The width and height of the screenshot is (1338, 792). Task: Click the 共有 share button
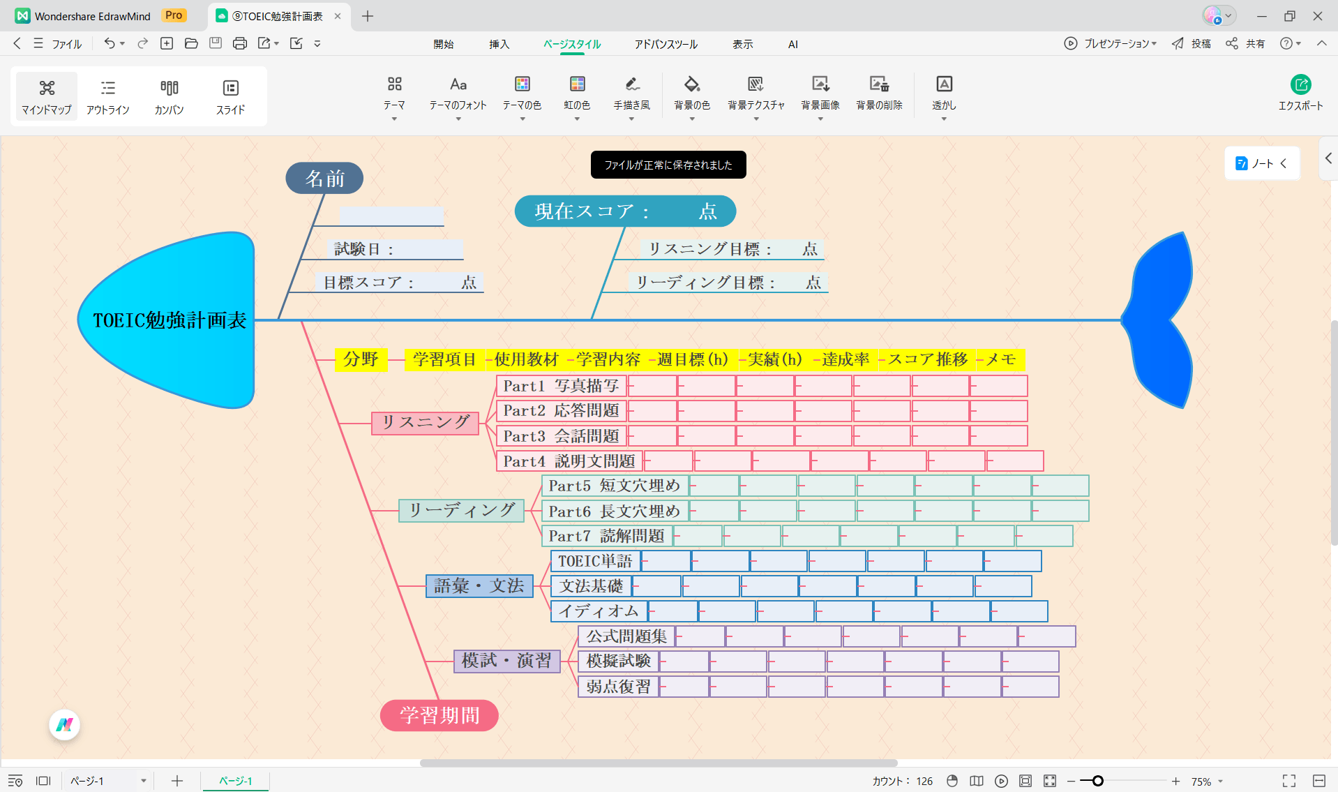1248,43
